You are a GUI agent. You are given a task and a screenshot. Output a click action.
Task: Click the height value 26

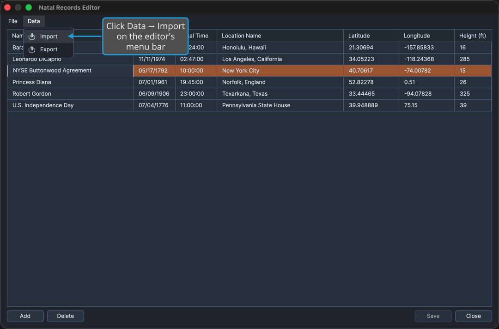(x=473, y=82)
